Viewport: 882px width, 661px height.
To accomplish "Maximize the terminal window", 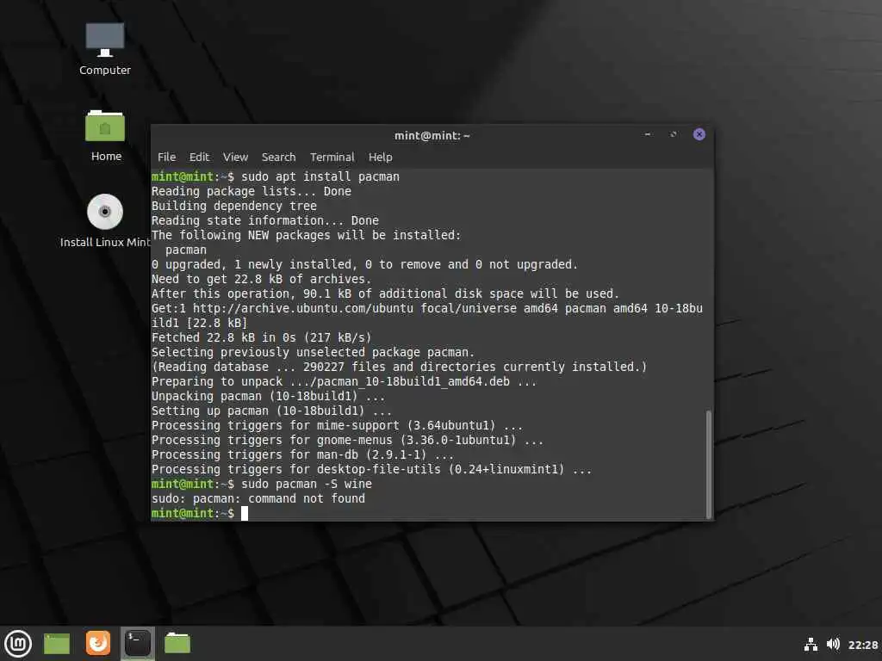I will click(x=674, y=135).
